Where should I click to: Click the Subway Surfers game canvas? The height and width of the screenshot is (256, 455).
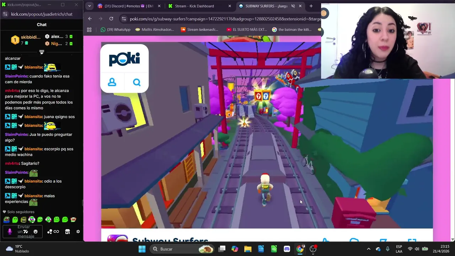(267, 135)
